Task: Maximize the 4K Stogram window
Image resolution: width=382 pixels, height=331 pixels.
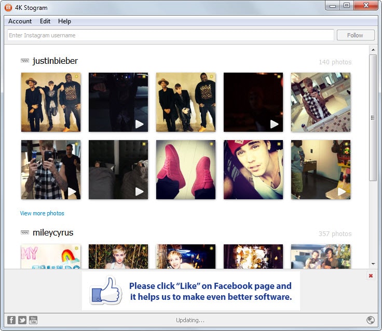Action: click(x=347, y=5)
